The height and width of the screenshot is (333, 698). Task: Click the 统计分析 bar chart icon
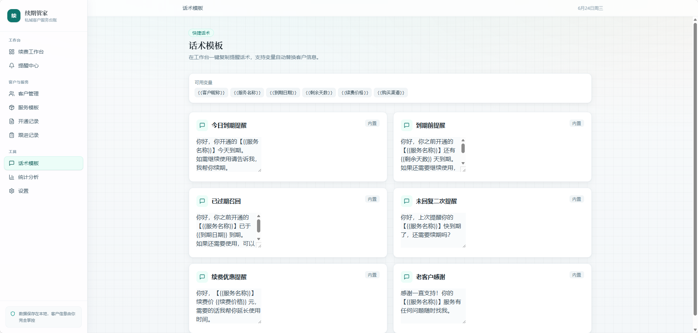[12, 177]
